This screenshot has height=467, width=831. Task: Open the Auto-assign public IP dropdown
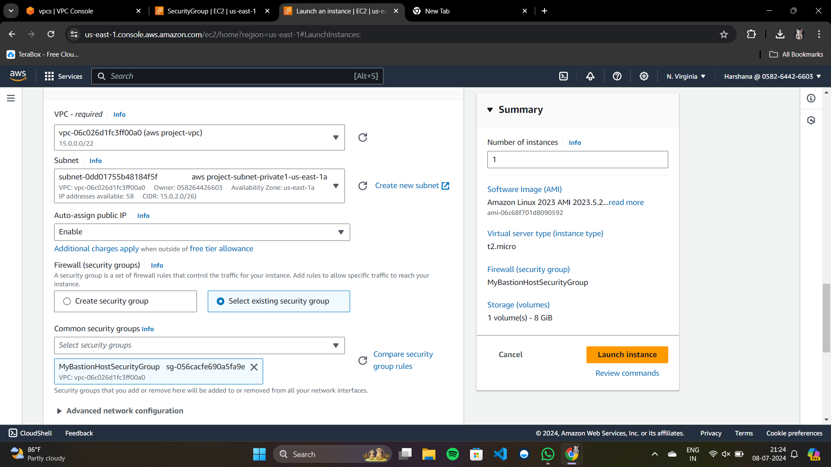202,232
